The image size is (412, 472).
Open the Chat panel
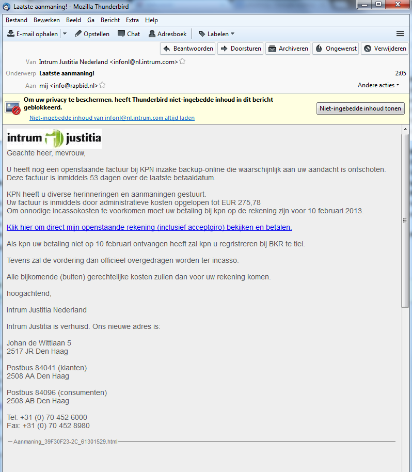point(129,34)
